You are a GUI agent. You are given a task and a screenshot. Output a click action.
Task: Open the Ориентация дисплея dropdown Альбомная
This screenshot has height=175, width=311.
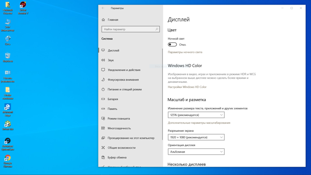coord(196,152)
